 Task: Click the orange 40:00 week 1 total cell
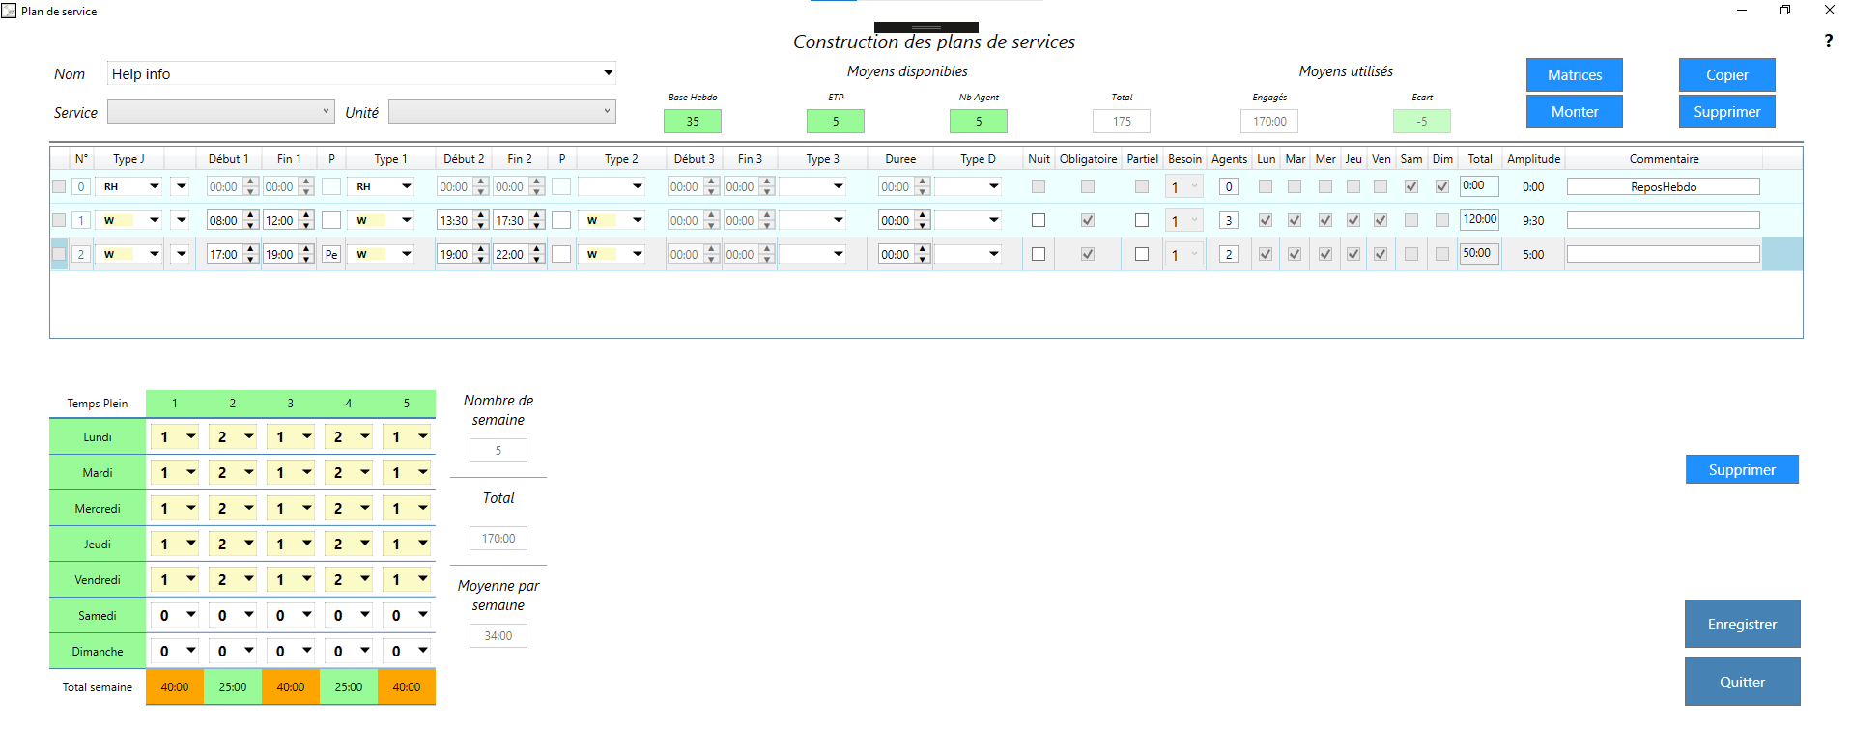coord(175,687)
